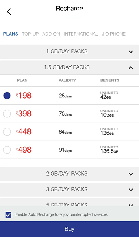Tap the 5 GB/DAY PACKS down chevron

point(131,205)
